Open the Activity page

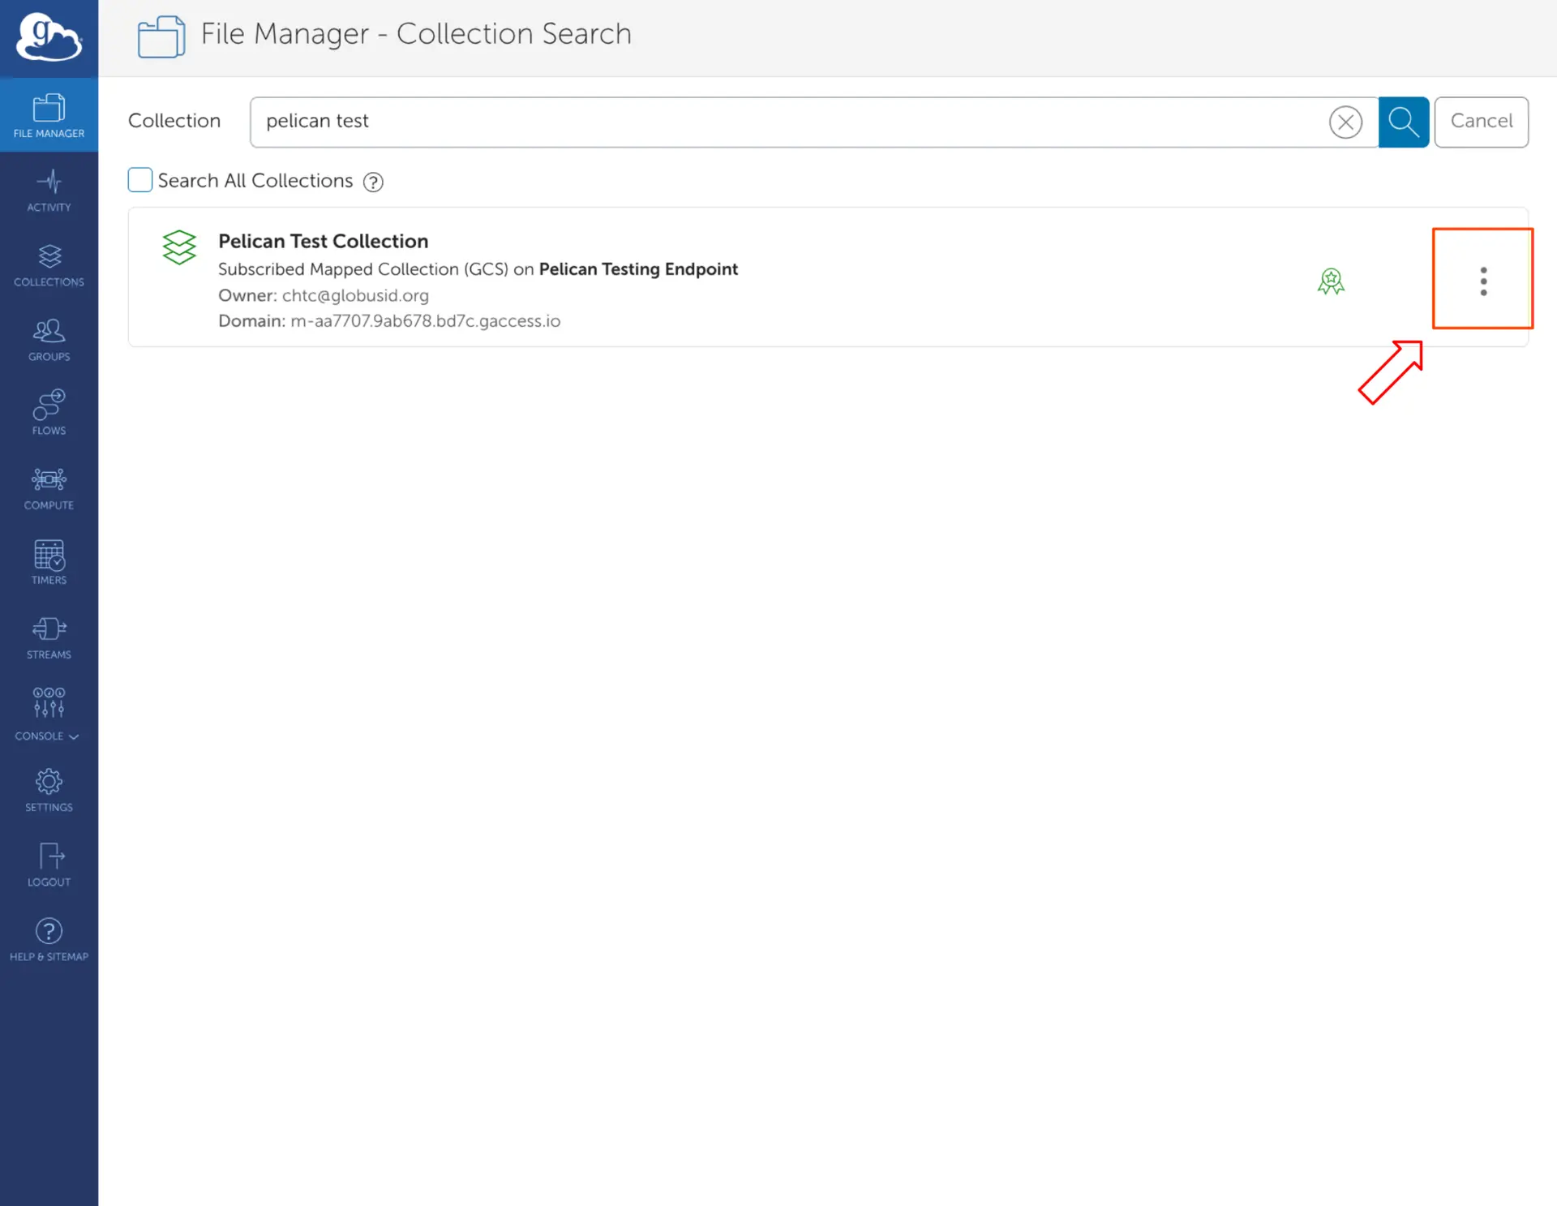(x=49, y=191)
